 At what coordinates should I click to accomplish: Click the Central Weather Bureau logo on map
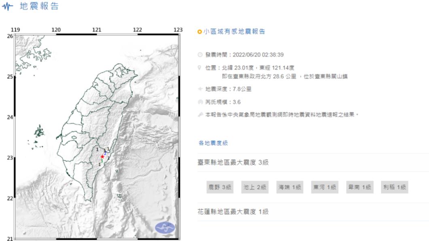click(x=165, y=228)
